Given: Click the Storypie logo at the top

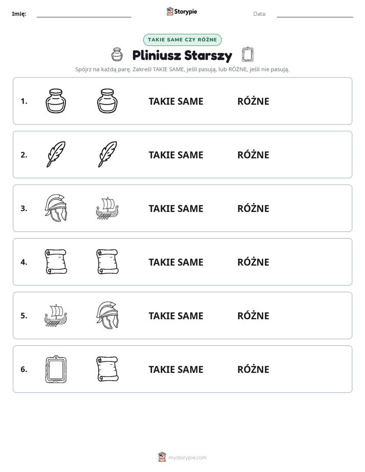Looking at the screenshot, I should [181, 11].
